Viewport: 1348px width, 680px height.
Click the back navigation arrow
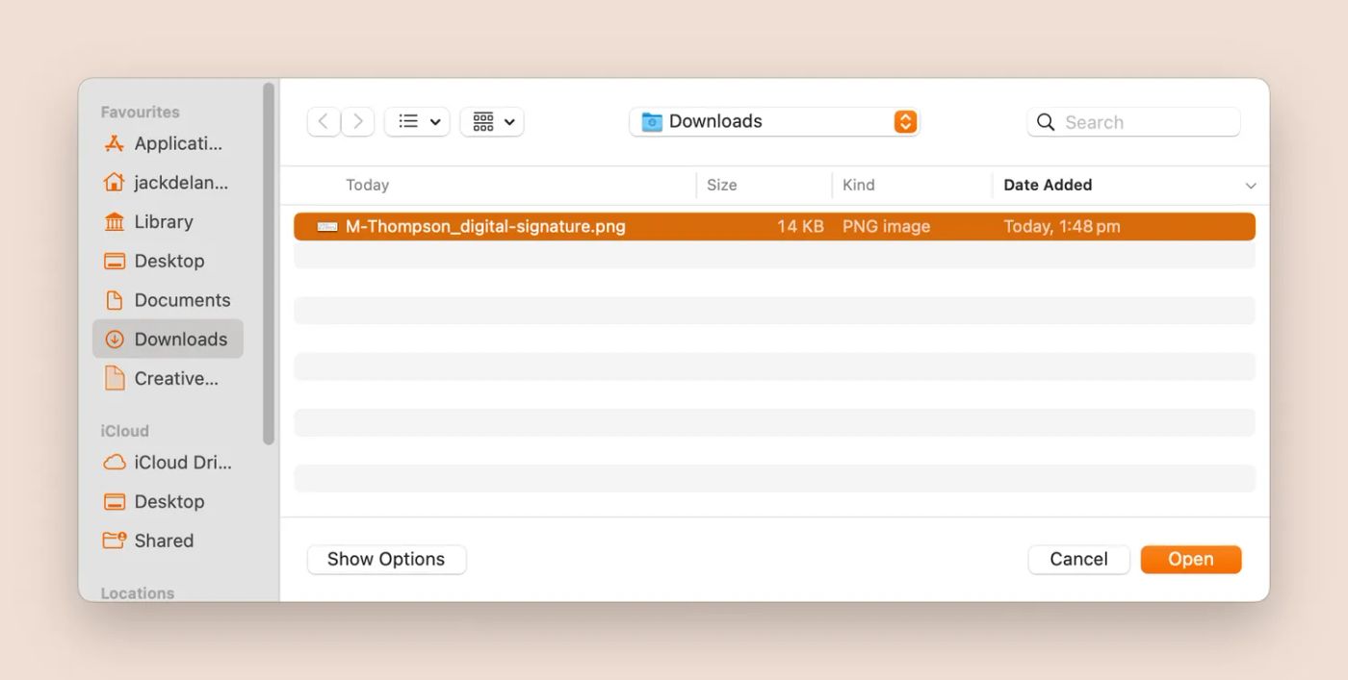click(324, 121)
